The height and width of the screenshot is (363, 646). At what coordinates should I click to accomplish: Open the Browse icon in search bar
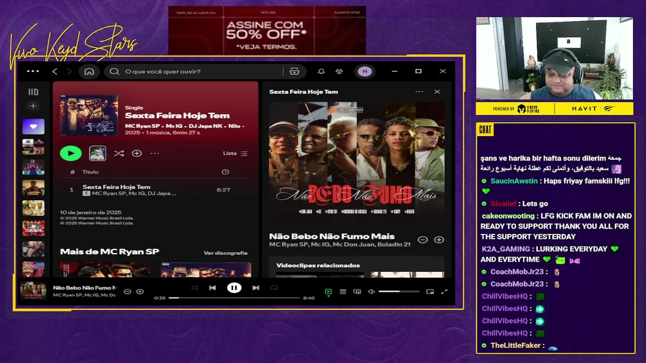(x=295, y=72)
